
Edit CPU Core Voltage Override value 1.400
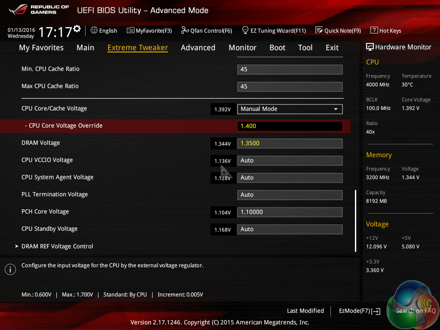point(290,126)
